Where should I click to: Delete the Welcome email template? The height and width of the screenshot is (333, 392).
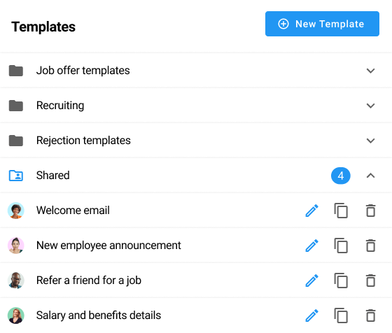371,211
